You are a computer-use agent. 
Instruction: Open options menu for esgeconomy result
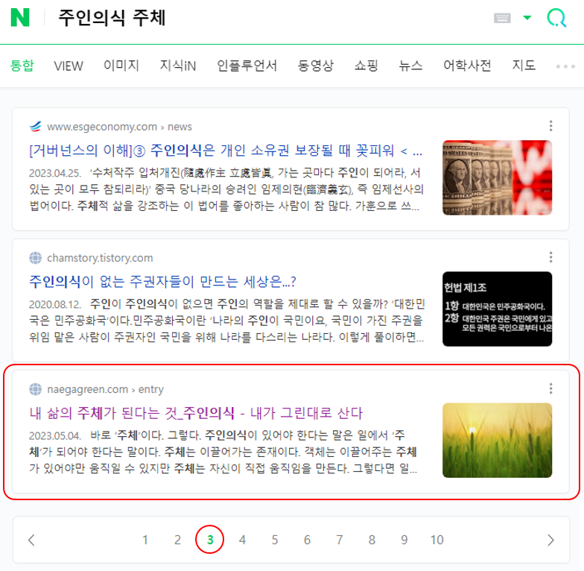click(551, 126)
